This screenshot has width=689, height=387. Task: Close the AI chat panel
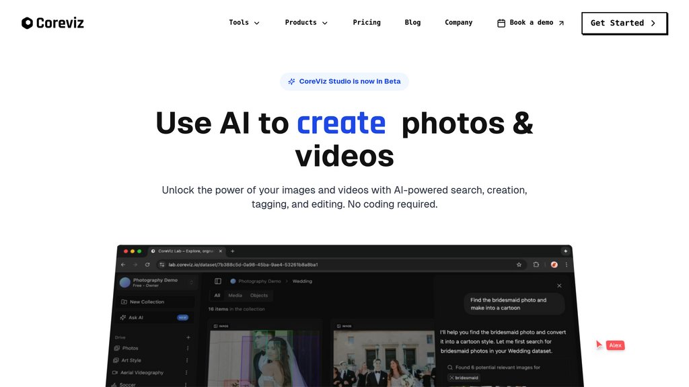click(559, 286)
